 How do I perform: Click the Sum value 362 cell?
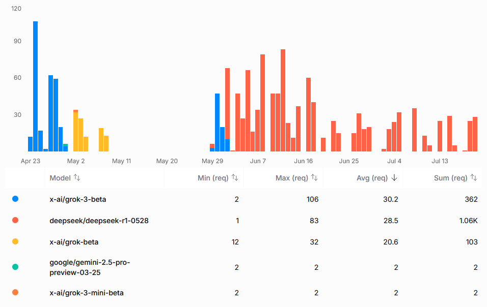[471, 199]
